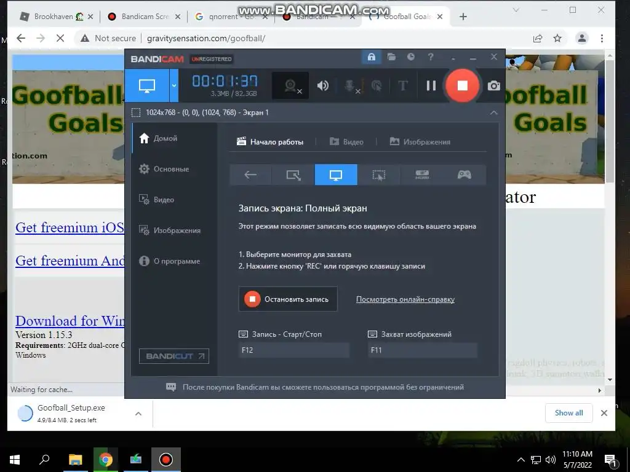The image size is (630, 472).
Task: Stop loading the page in Chrome
Action: (x=60, y=38)
